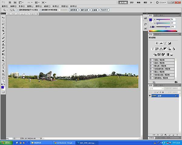Expand the 「曝光度」 presets group

pos(151,66)
